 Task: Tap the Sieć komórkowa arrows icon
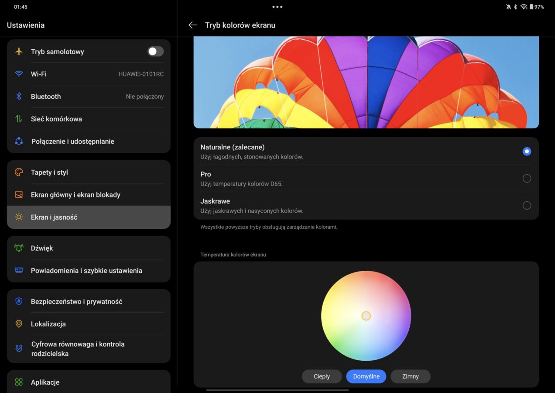coord(19,119)
